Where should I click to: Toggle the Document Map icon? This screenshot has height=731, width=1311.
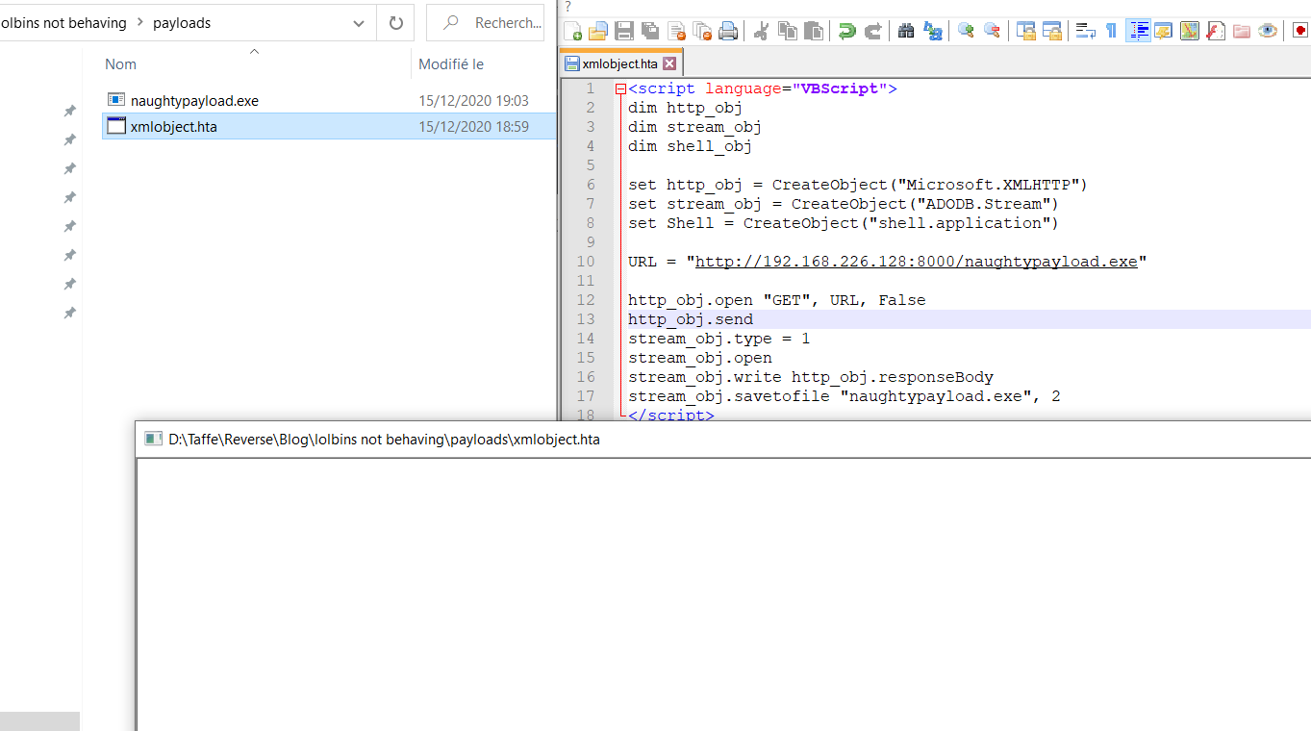[x=1190, y=31]
